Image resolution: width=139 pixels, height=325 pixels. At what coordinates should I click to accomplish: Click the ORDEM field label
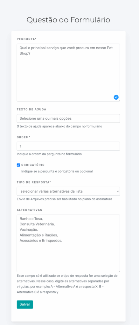(24, 137)
